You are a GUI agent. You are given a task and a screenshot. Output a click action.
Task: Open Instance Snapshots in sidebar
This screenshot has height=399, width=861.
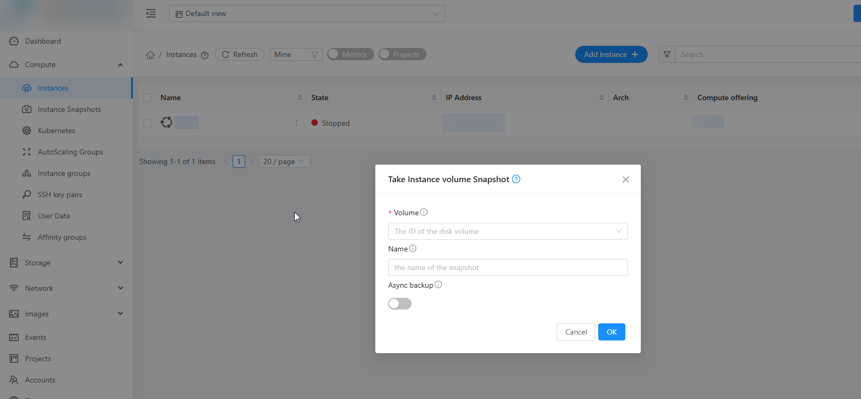(69, 109)
